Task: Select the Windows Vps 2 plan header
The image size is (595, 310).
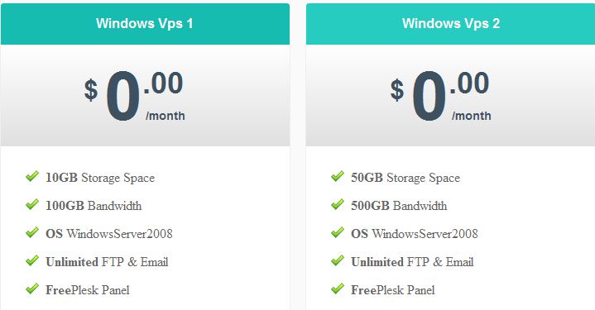Action: tap(450, 24)
